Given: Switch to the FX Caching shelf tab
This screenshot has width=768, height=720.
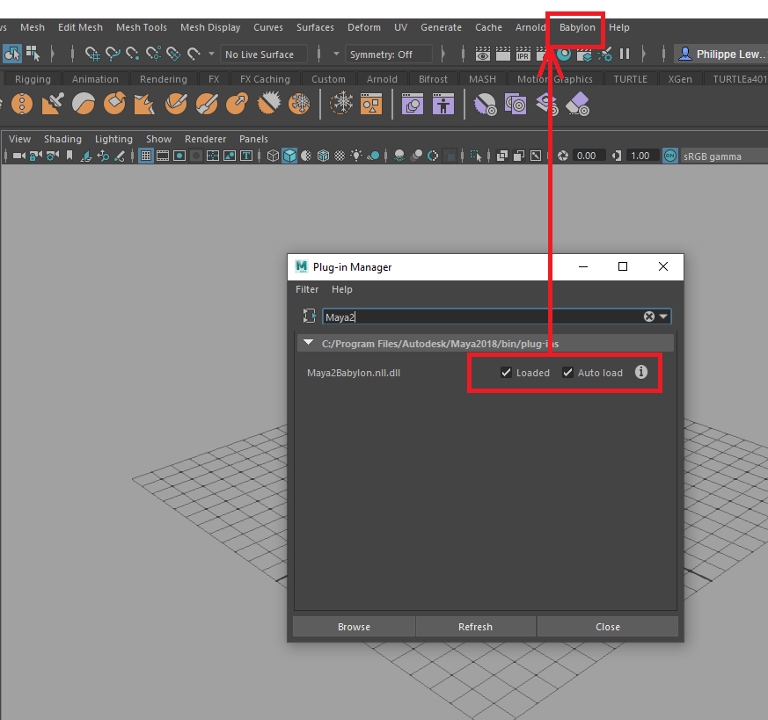Looking at the screenshot, I should click(265, 79).
